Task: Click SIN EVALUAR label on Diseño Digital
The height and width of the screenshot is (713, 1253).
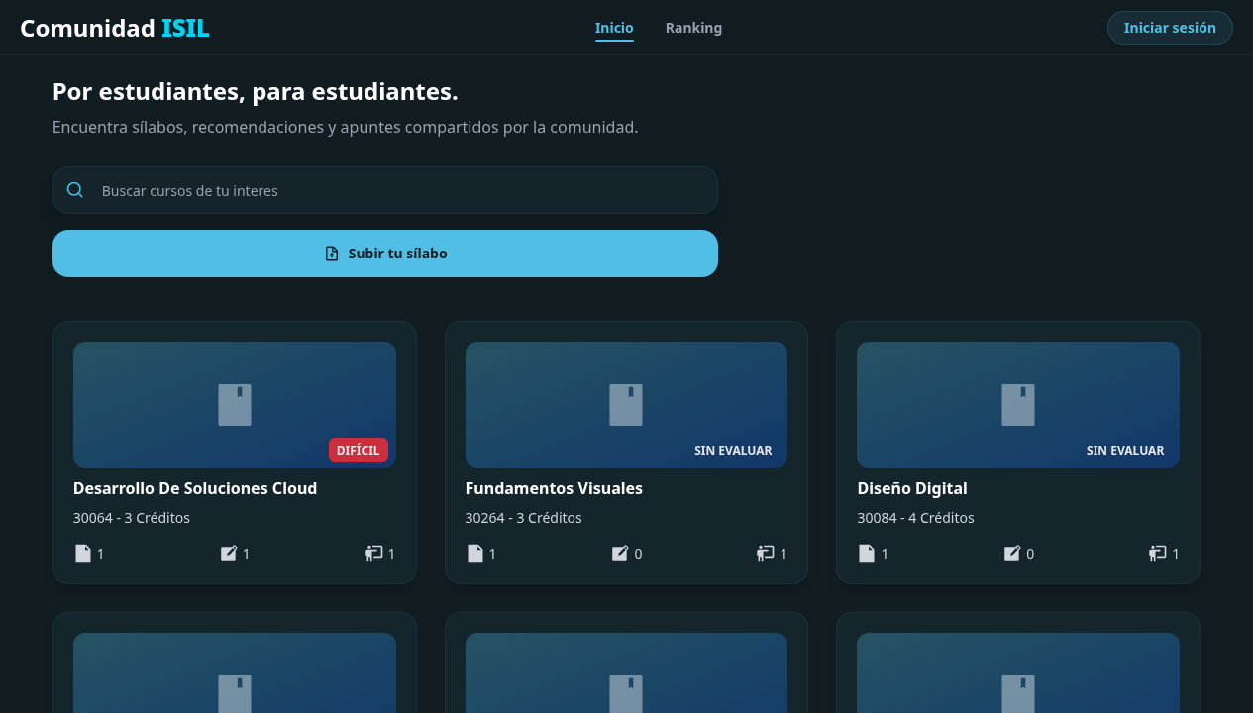Action: point(1125,450)
